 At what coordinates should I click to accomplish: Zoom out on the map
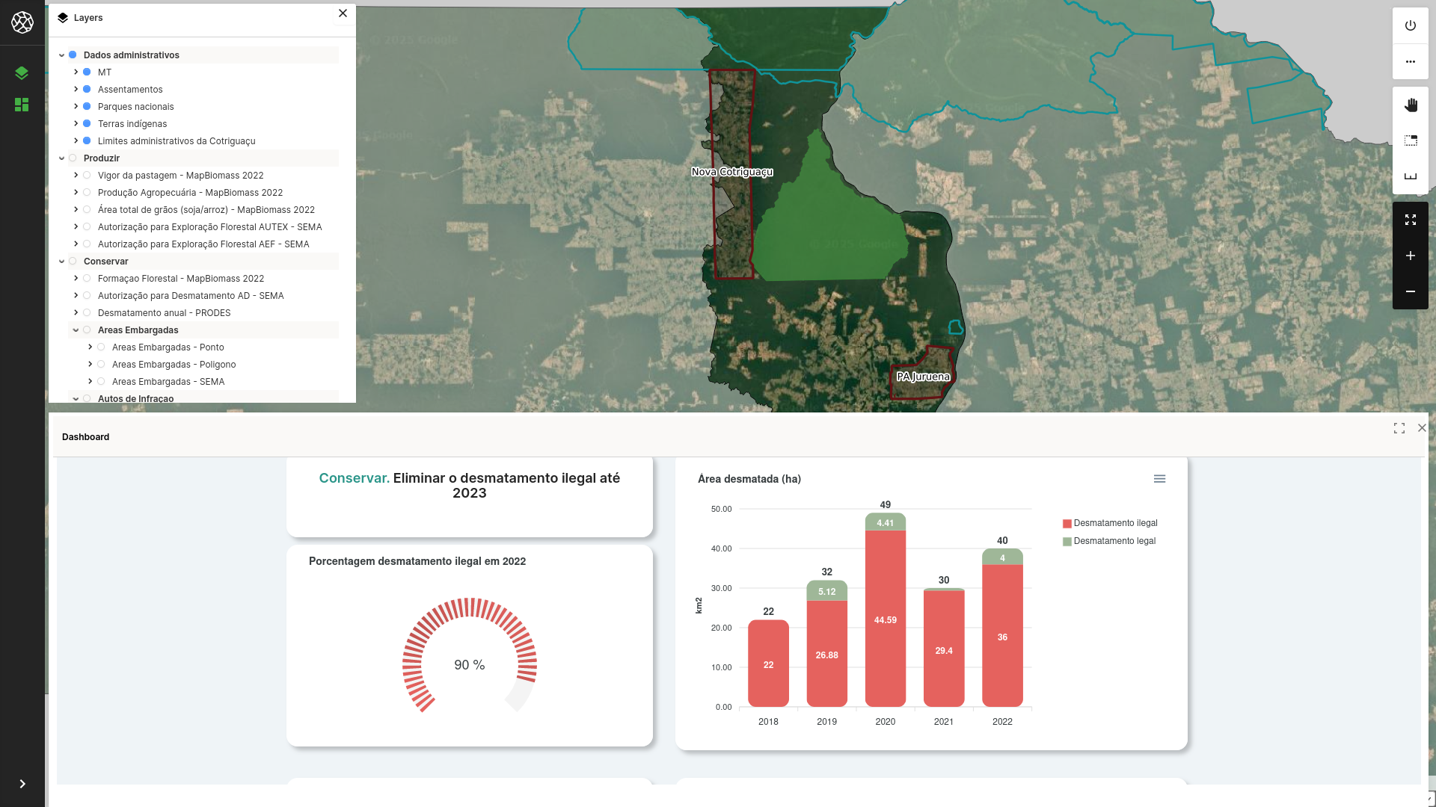click(x=1411, y=291)
